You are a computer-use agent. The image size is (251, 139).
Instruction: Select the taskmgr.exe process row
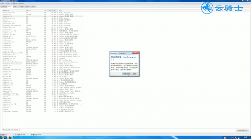click(42, 44)
